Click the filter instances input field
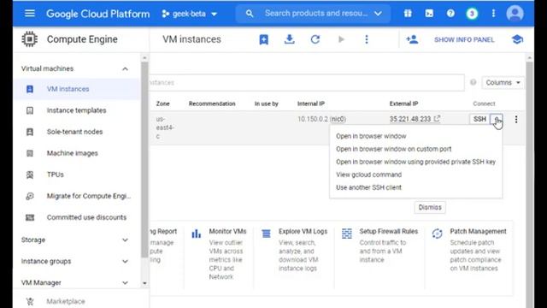 pyautogui.click(x=307, y=83)
